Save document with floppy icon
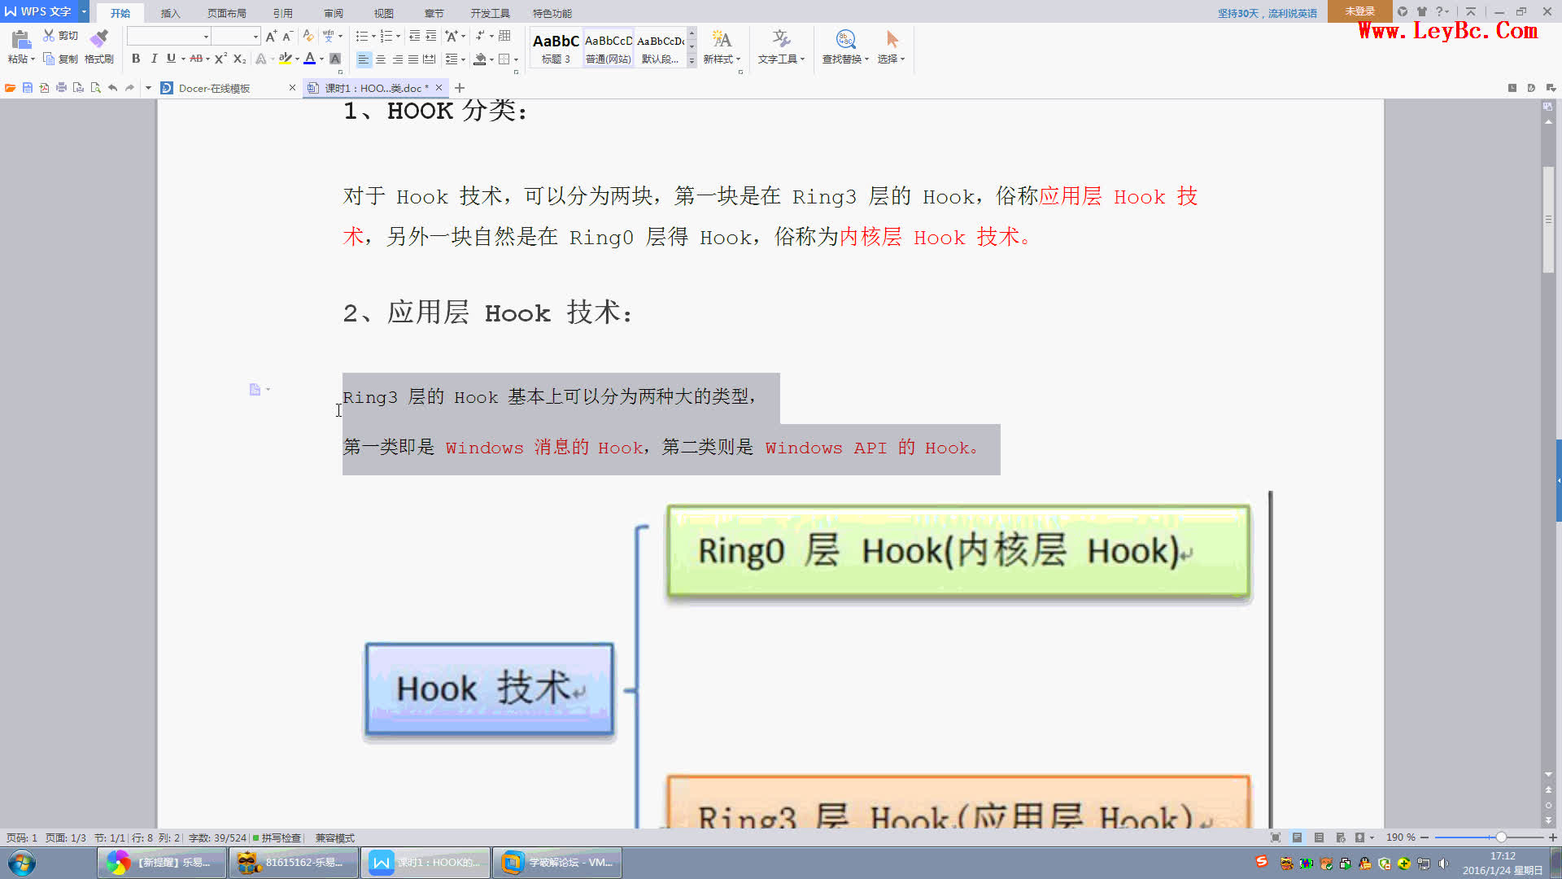1562x879 pixels. 27,88
